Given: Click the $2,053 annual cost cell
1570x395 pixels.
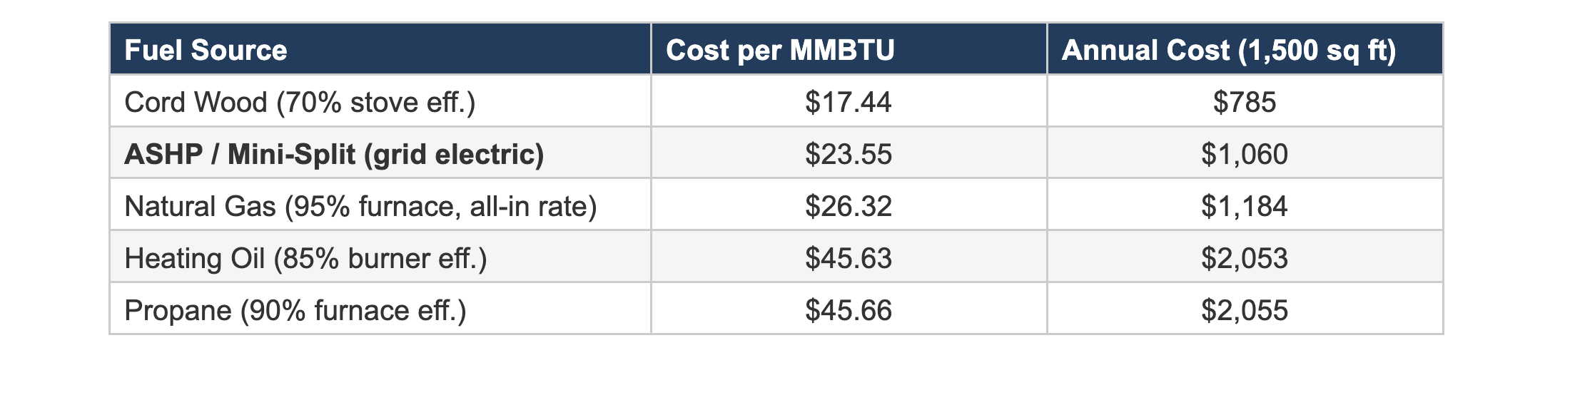Looking at the screenshot, I should pyautogui.click(x=1244, y=258).
